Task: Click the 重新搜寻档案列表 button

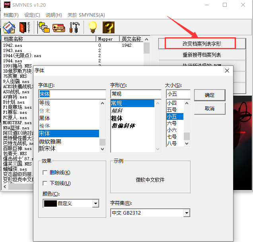Action: pos(202,55)
